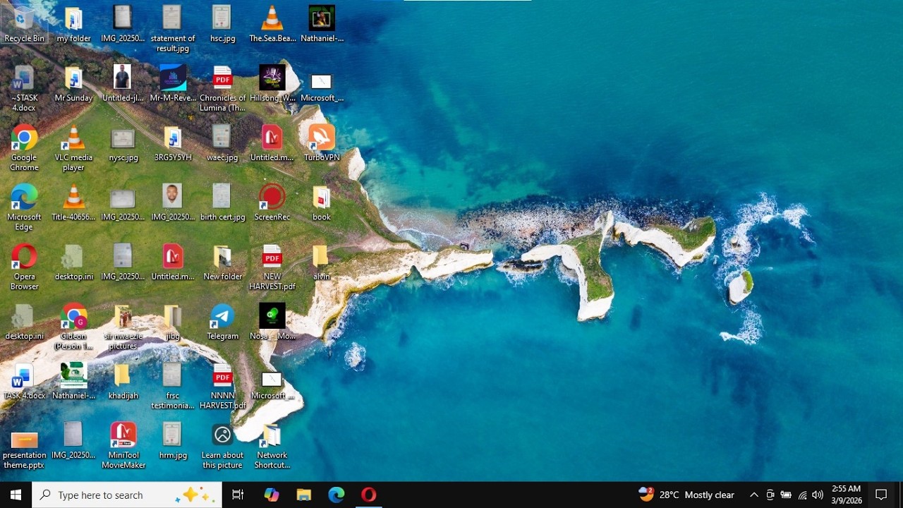Launch Google Chrome from the desktop
Screen dimensions: 903x508
tap(24, 148)
